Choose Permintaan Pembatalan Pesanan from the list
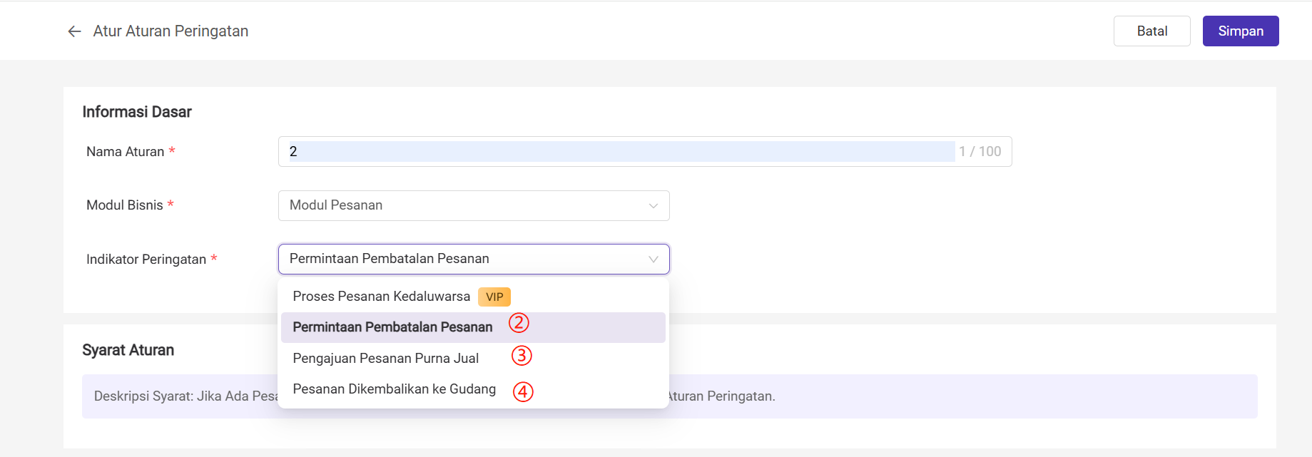Image resolution: width=1312 pixels, height=457 pixels. tap(392, 327)
